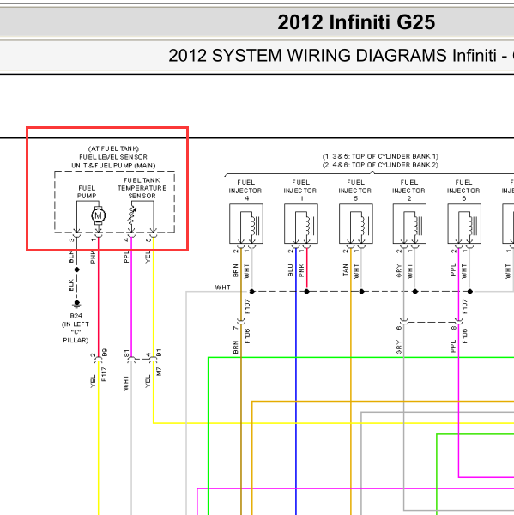Click the splice dot on the black ground wire
This screenshot has width=514, height=515.
coord(77,270)
